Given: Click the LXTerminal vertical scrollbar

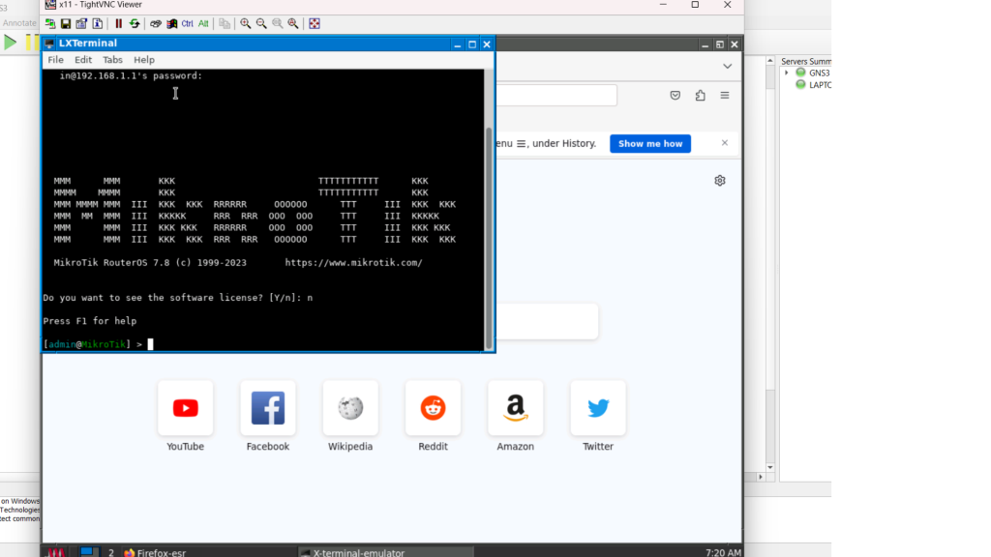Looking at the screenshot, I should (489, 232).
